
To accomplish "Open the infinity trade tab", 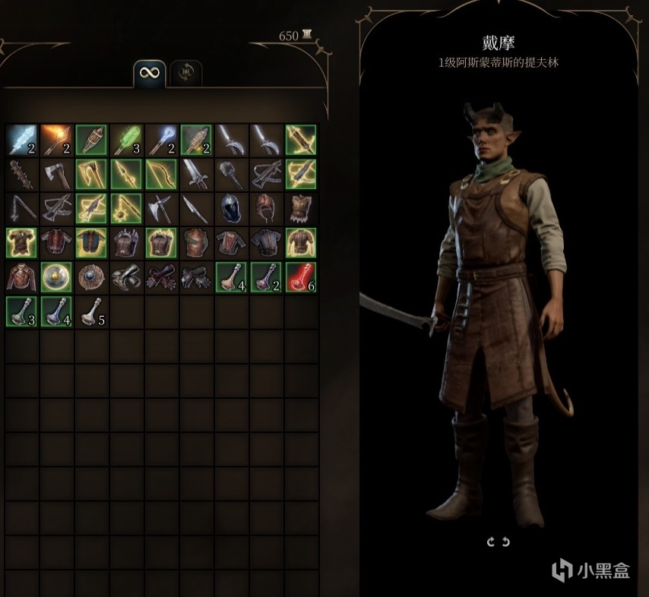I will click(x=150, y=74).
